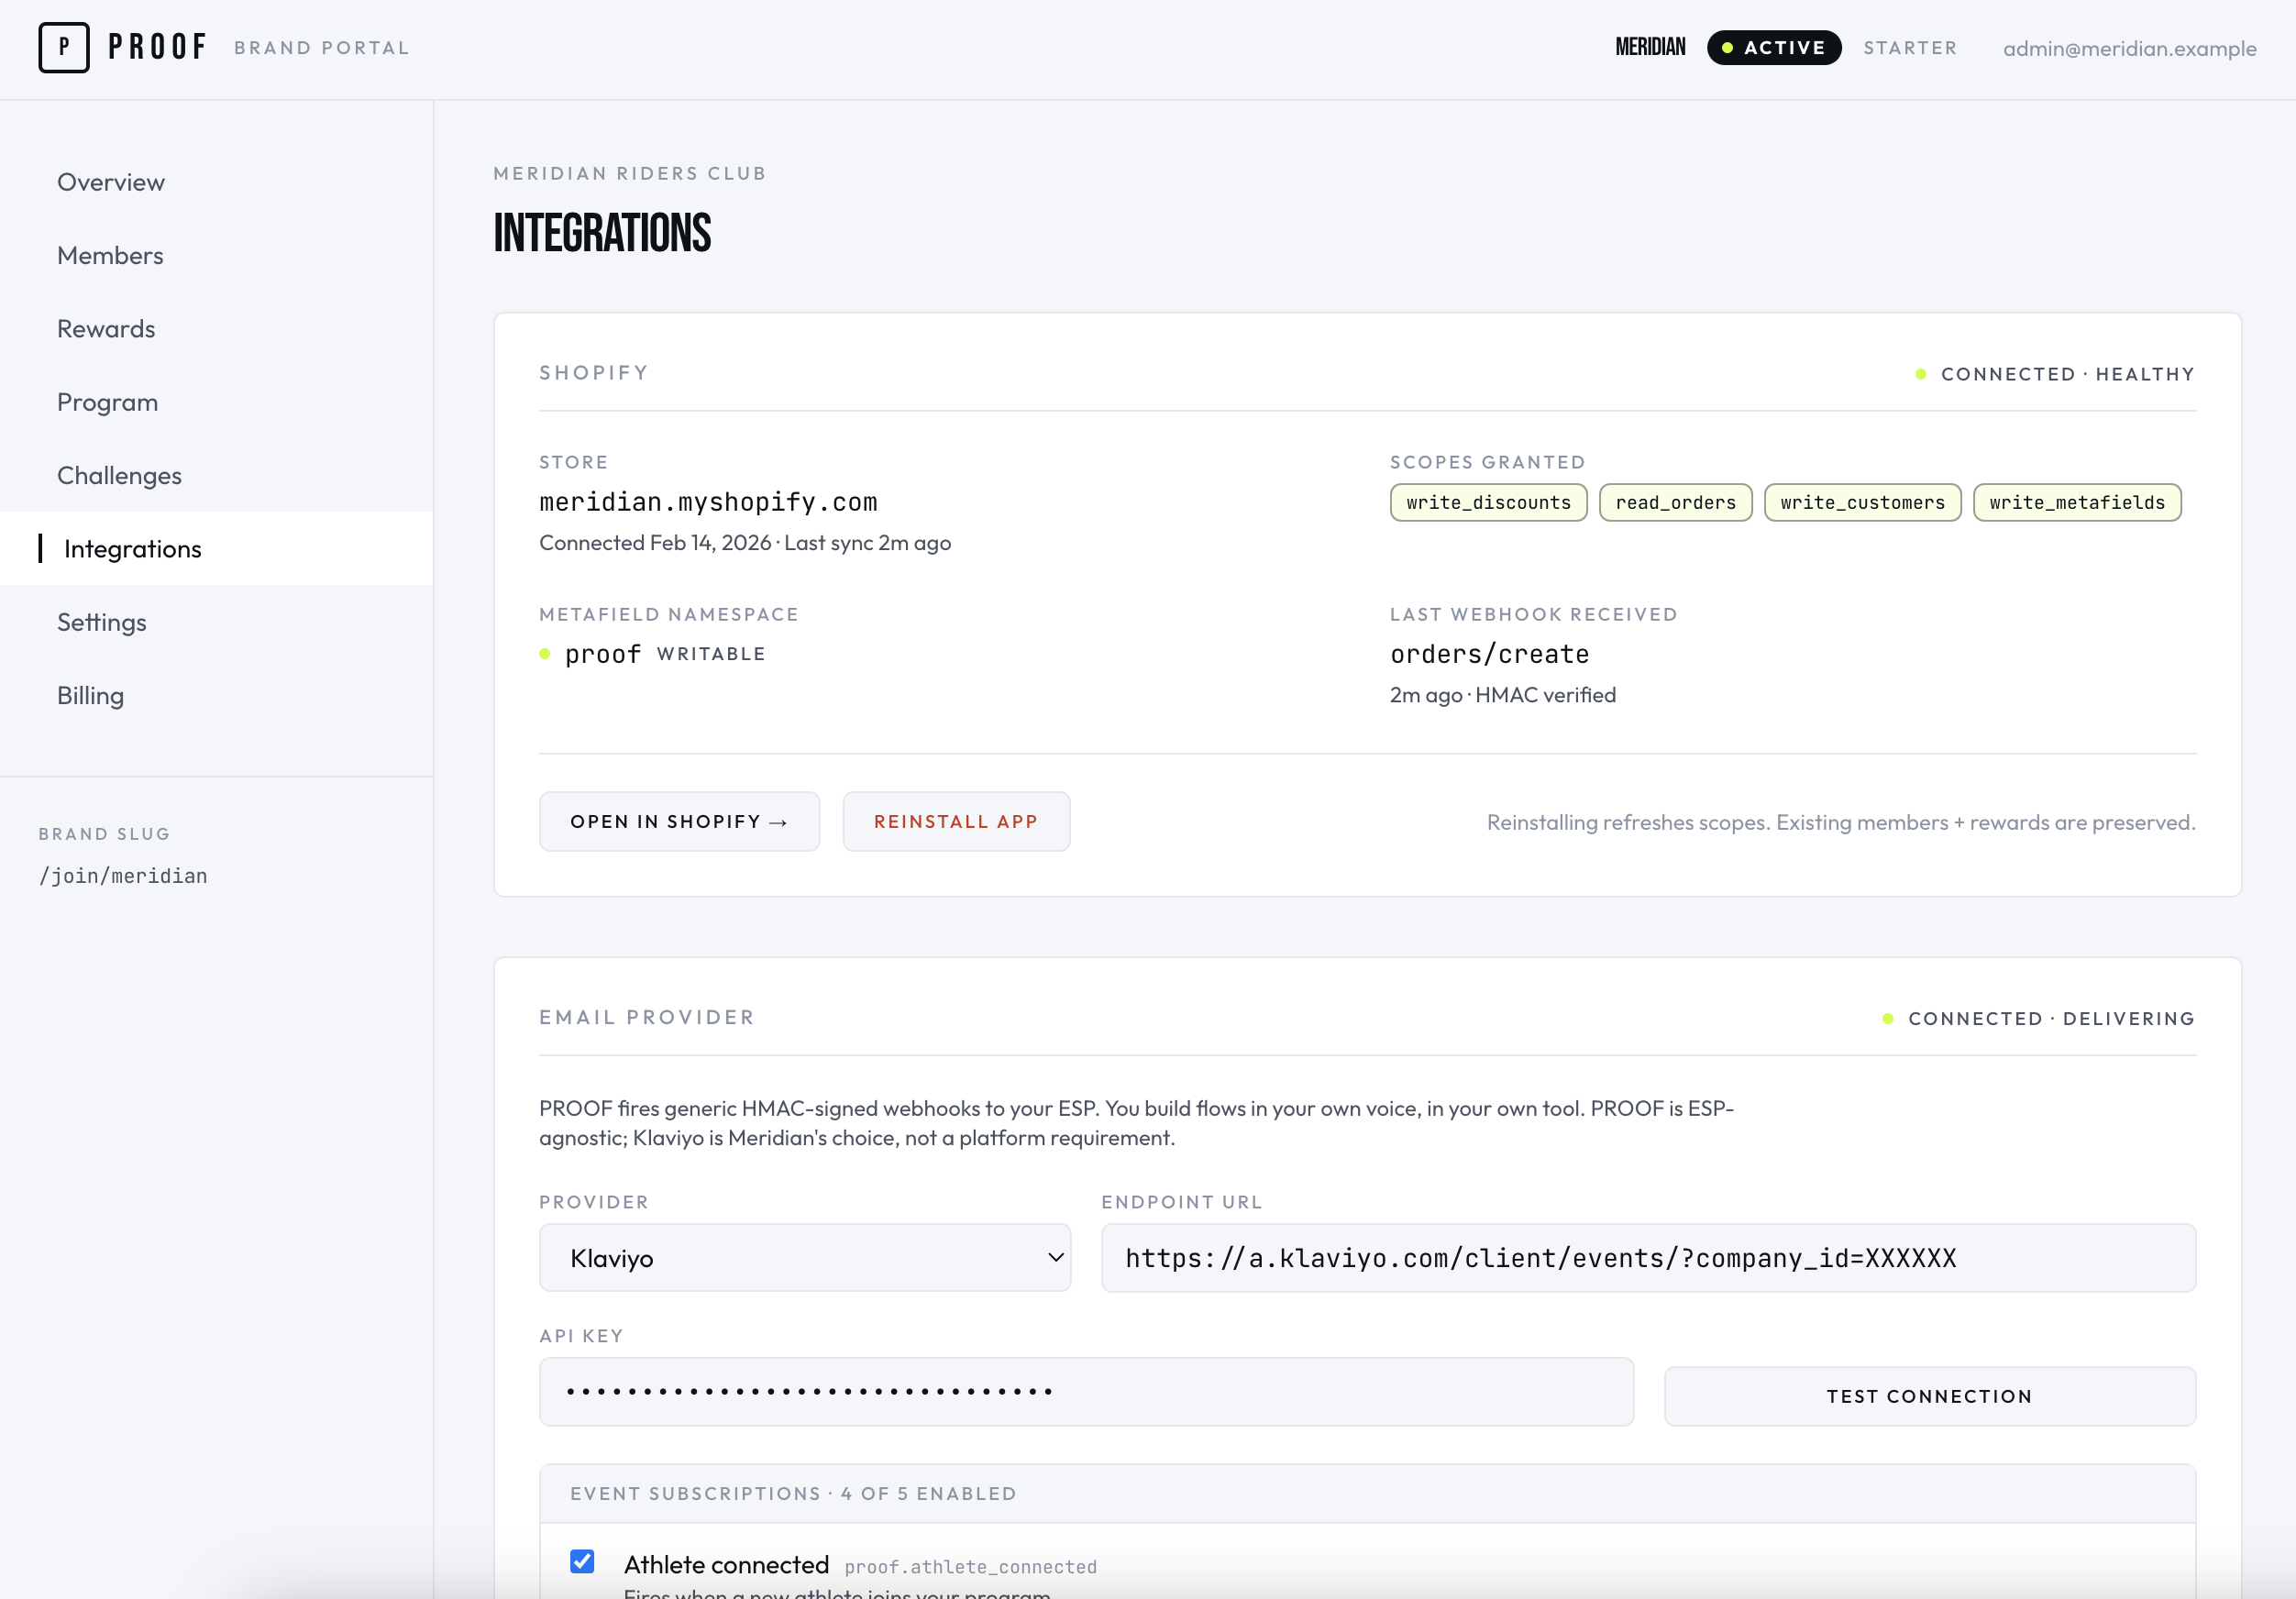
Task: Go to the Members section
Action: pos(110,255)
